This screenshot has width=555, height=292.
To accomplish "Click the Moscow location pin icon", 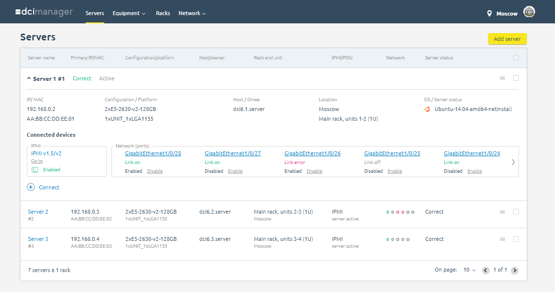I will pos(489,14).
